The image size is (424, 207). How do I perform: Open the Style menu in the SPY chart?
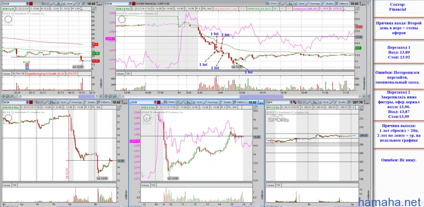coord(324,102)
